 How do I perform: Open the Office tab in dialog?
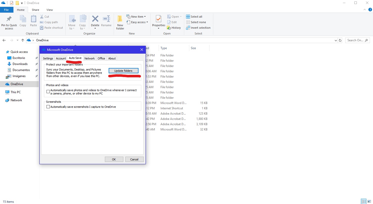click(101, 58)
